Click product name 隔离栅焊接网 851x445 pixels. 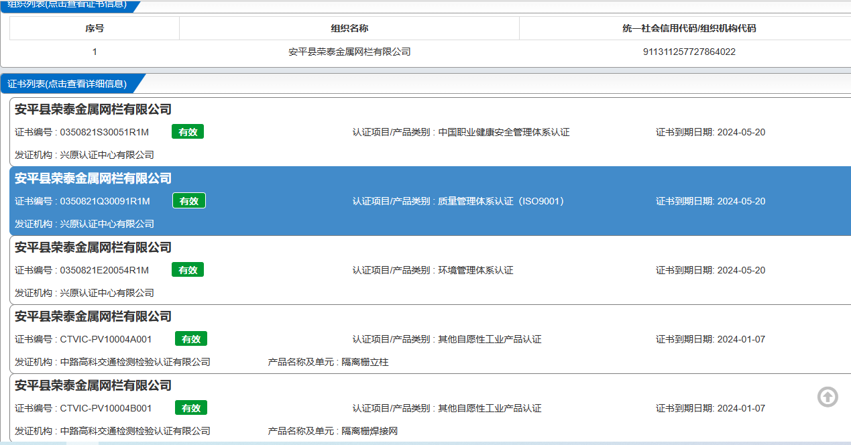tap(370, 431)
